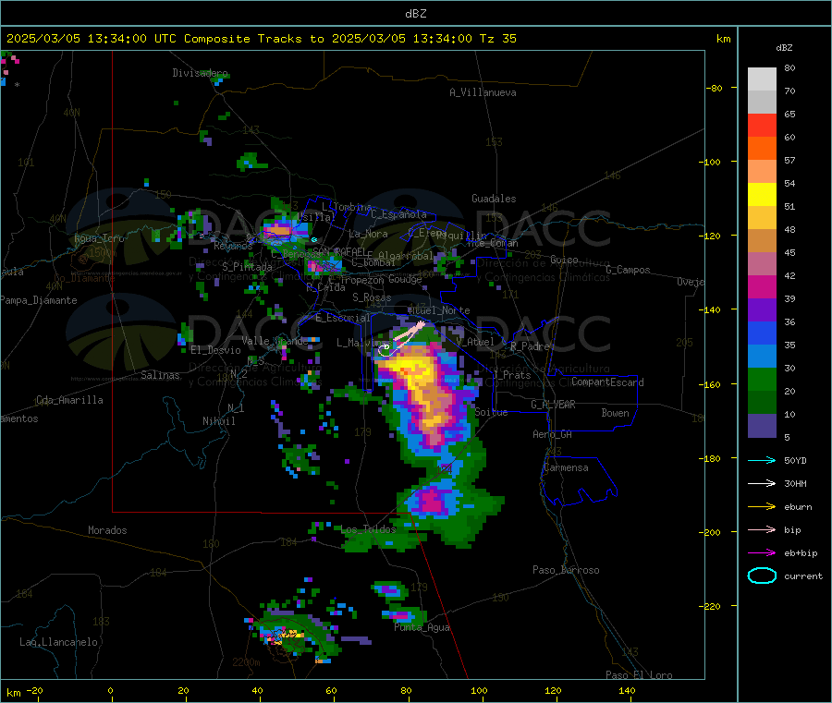
Task: Select the purple 36-39 dBZ swatch
Action: coord(762,310)
